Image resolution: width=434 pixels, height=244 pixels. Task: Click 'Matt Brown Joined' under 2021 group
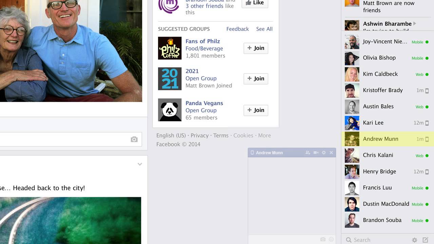coord(209,85)
